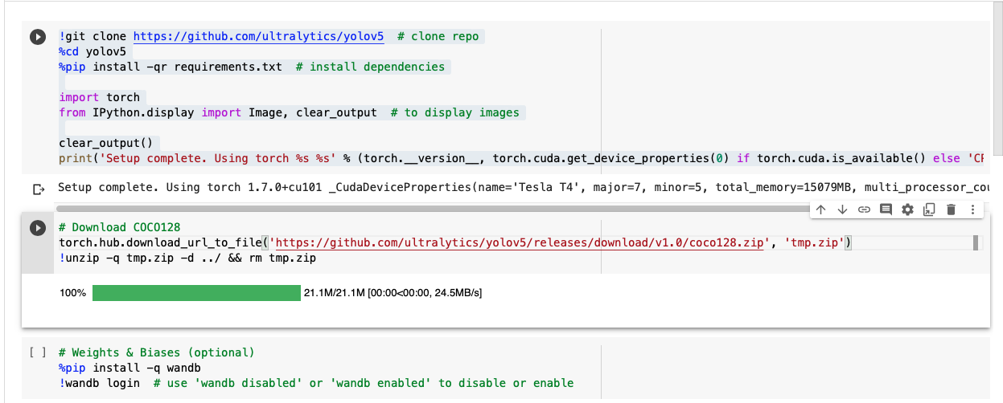Click the 'Setup complete. Using torch 1.7.0+cu101' output
The image size is (1003, 403).
[524, 188]
